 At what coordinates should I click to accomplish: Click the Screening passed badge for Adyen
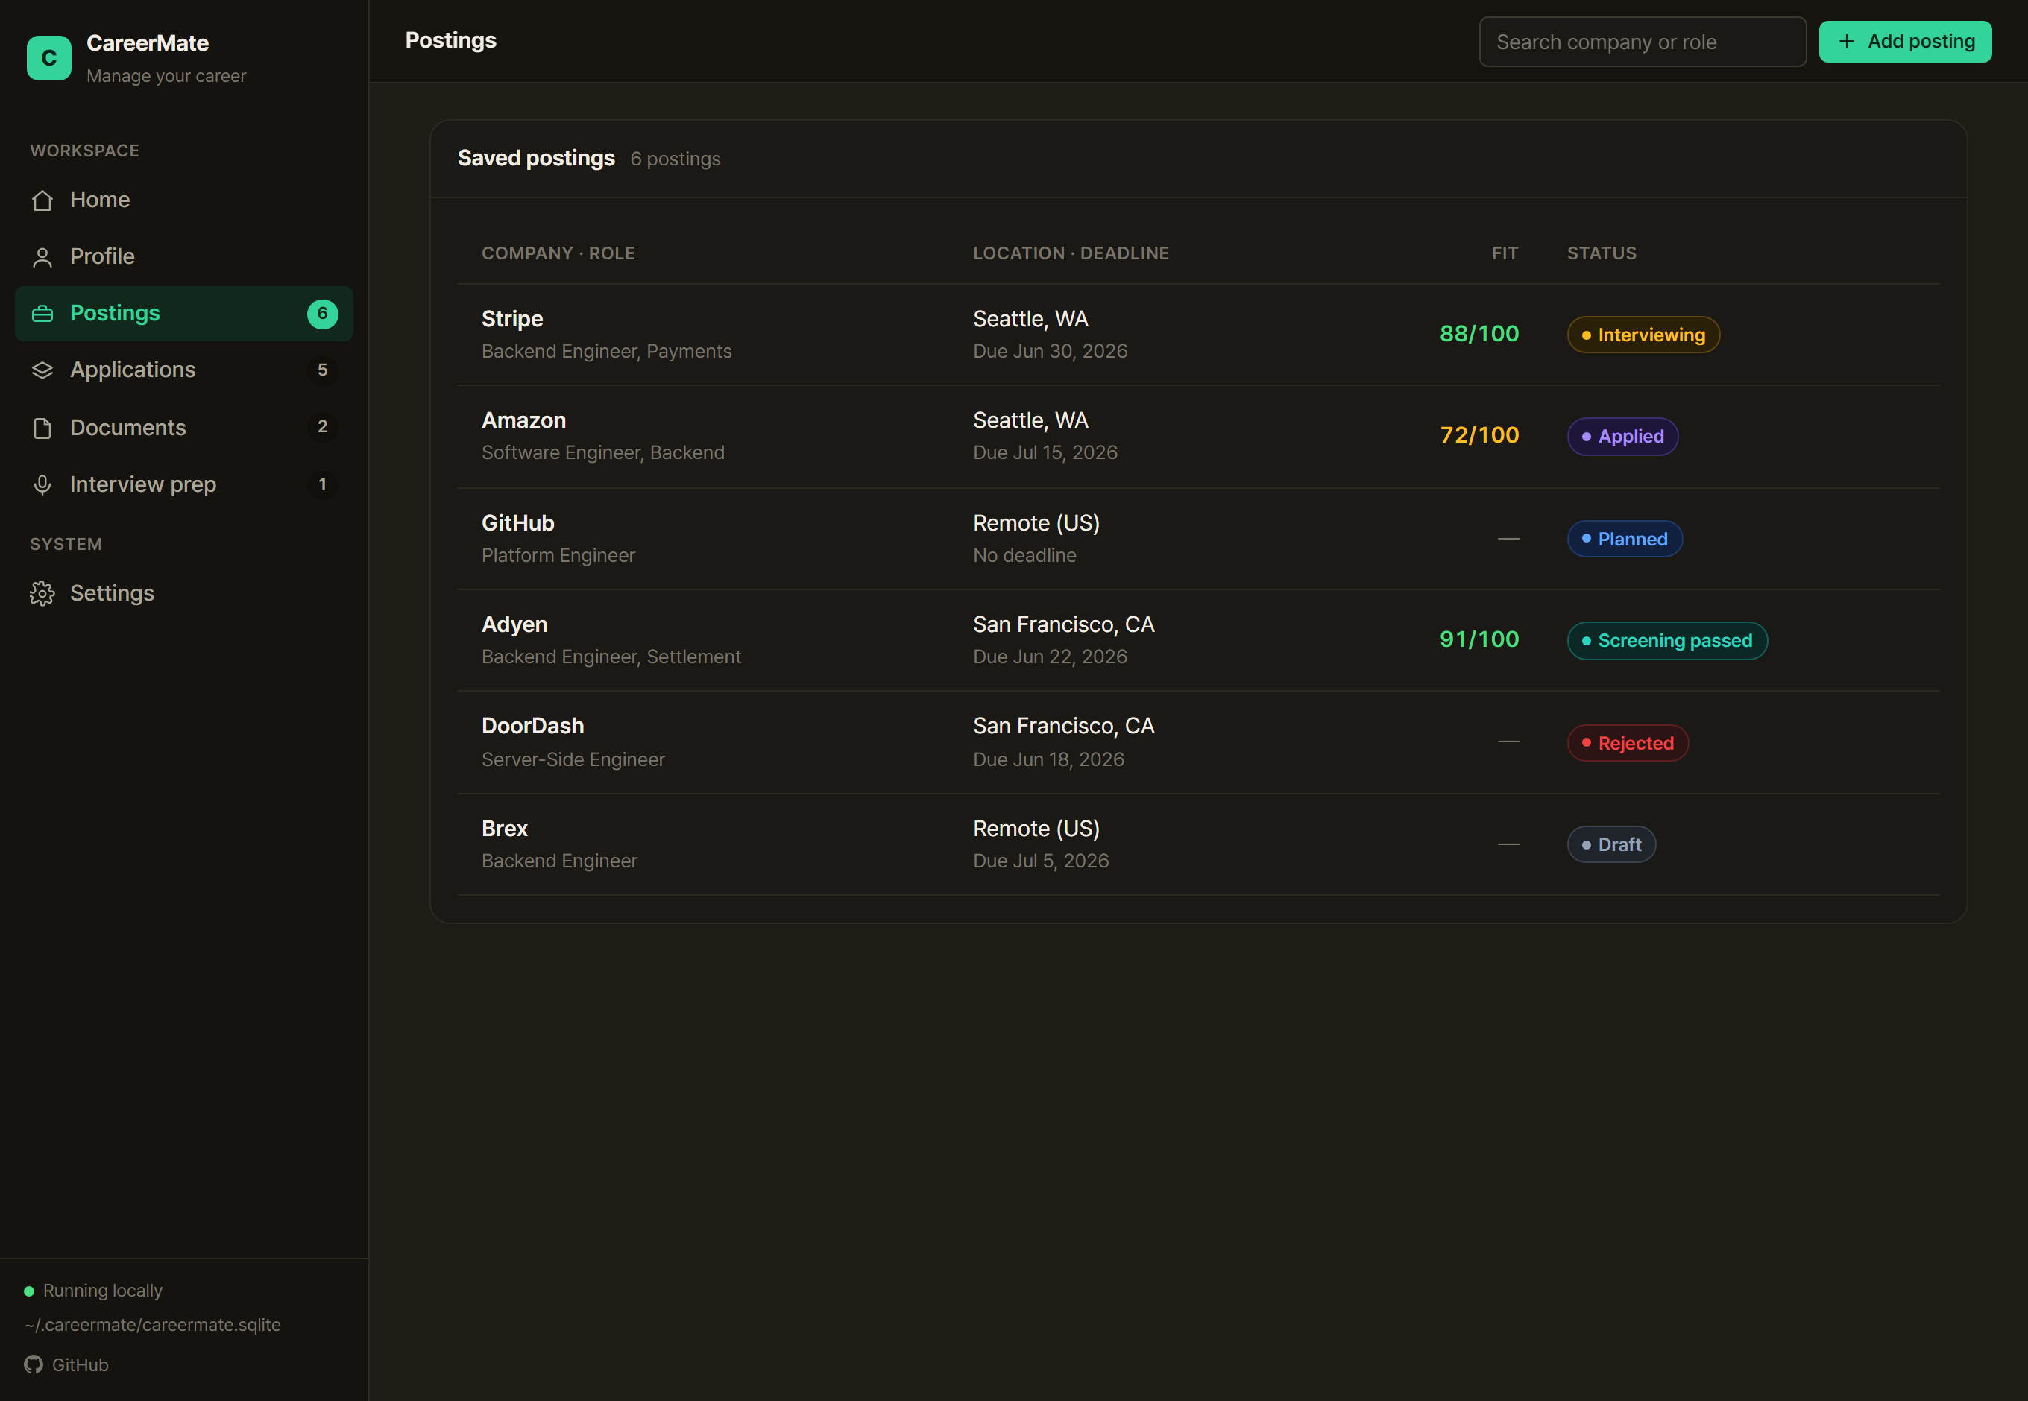(1667, 641)
